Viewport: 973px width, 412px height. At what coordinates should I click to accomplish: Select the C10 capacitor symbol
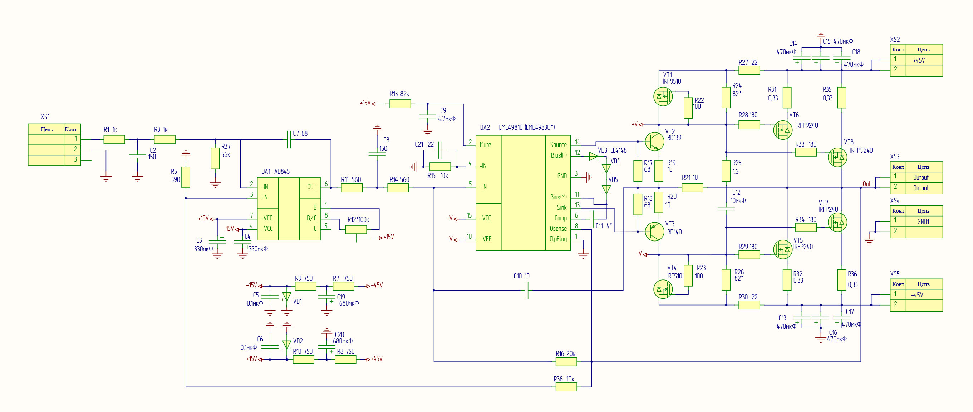pyautogui.click(x=526, y=291)
